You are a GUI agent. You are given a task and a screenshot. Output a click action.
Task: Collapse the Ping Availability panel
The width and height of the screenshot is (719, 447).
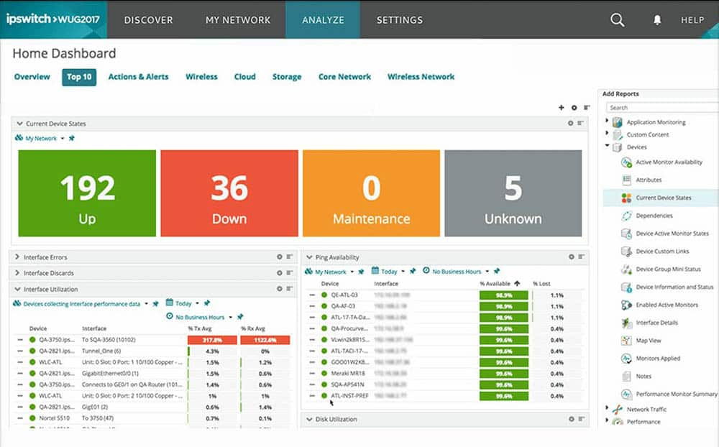click(309, 257)
